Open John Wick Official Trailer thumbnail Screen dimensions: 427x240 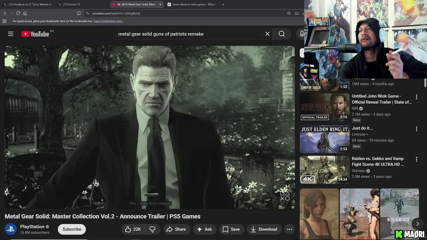(325, 107)
